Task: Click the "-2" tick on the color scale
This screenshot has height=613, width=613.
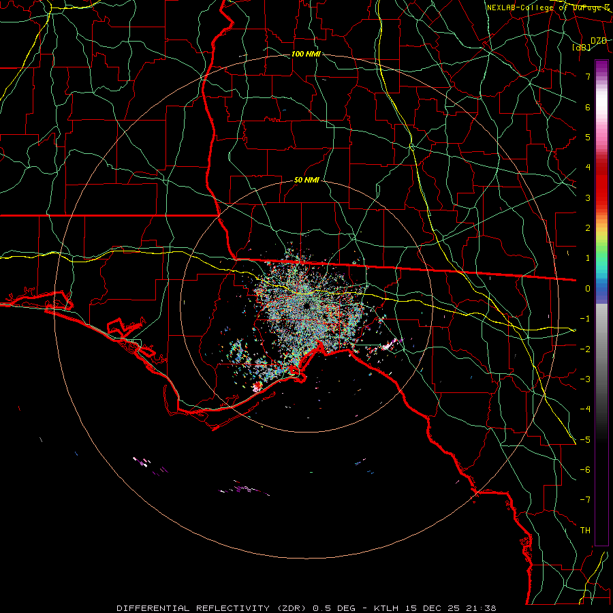Action: click(585, 349)
